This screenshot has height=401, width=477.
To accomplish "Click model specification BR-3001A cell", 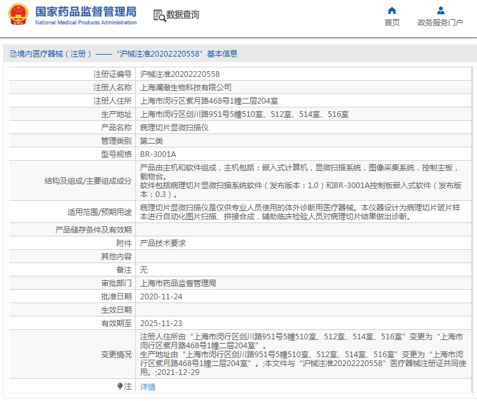I will click(x=158, y=154).
